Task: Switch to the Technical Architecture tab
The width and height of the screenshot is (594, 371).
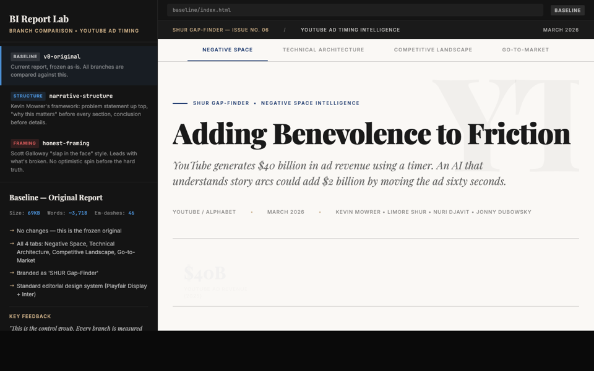Action: pos(323,49)
